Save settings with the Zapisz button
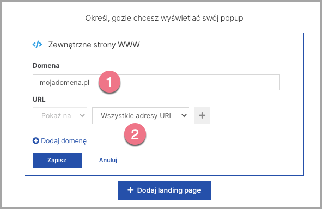 tap(57, 161)
